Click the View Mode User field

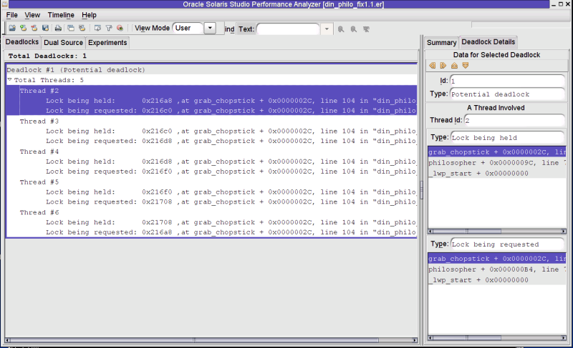click(x=188, y=28)
